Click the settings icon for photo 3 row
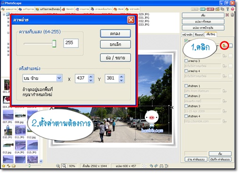 point(224,66)
